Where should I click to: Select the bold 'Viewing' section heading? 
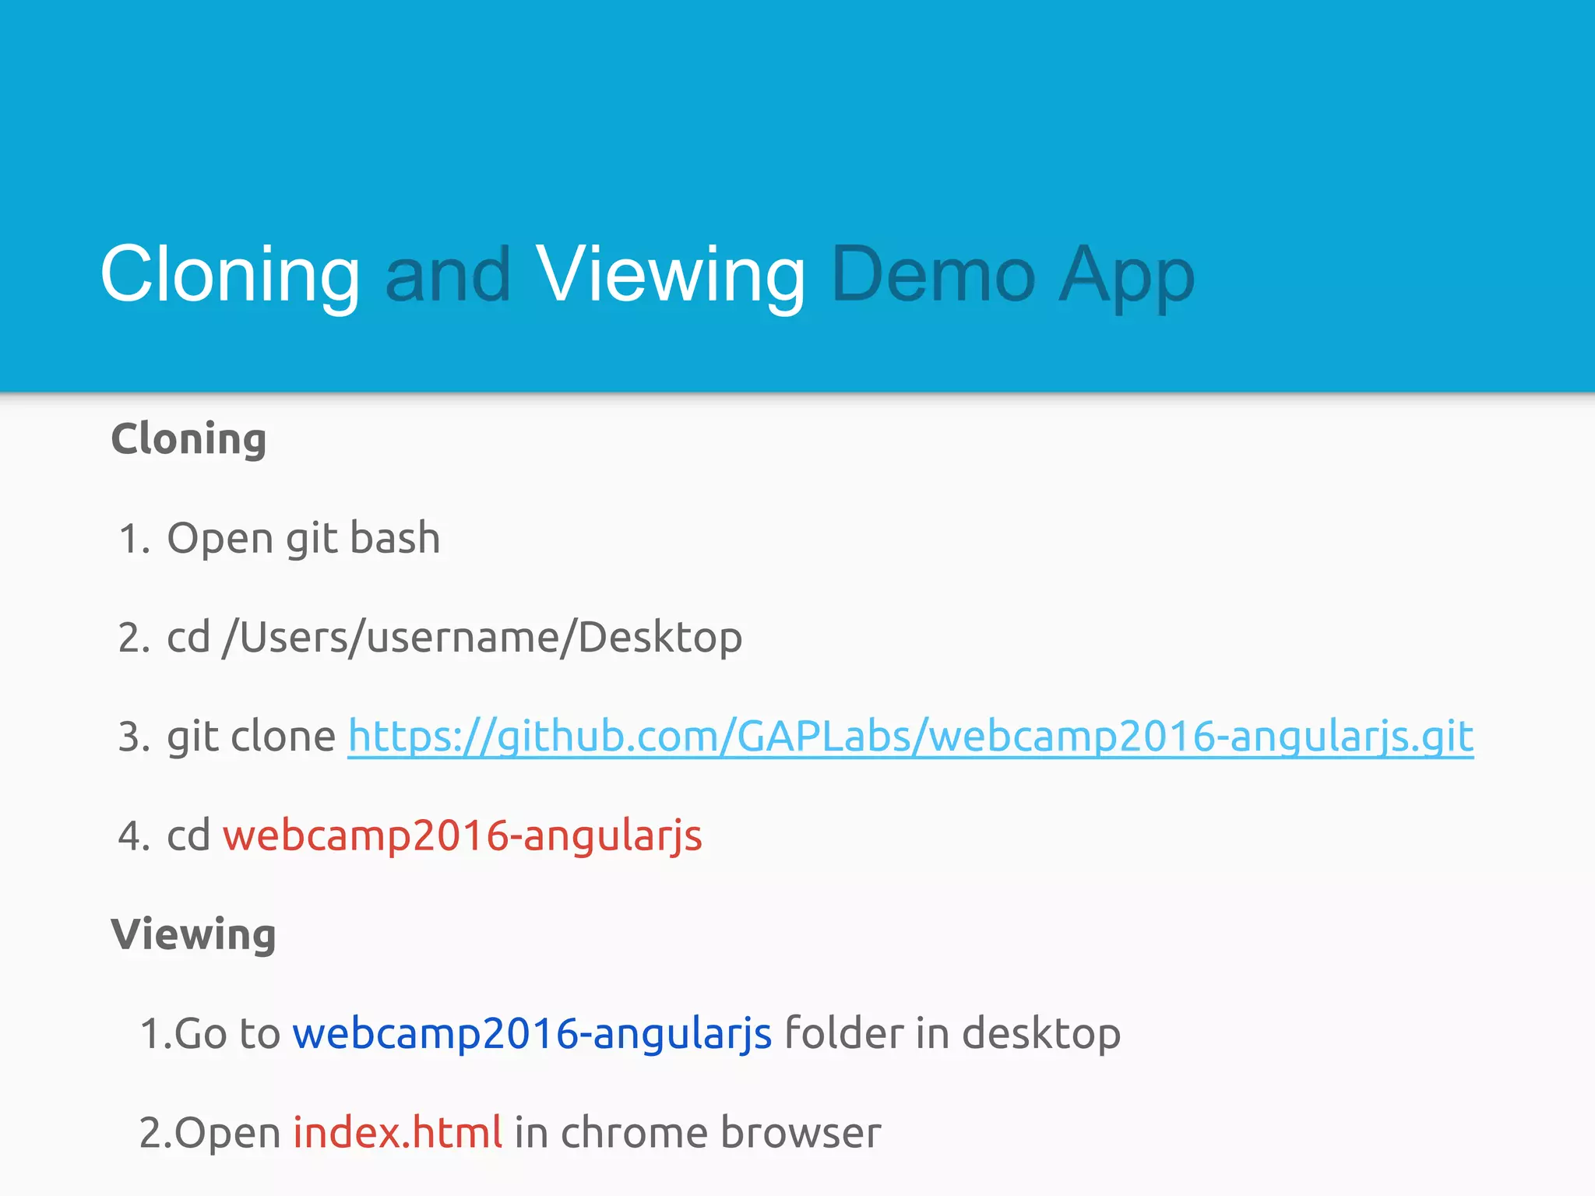pyautogui.click(x=193, y=935)
